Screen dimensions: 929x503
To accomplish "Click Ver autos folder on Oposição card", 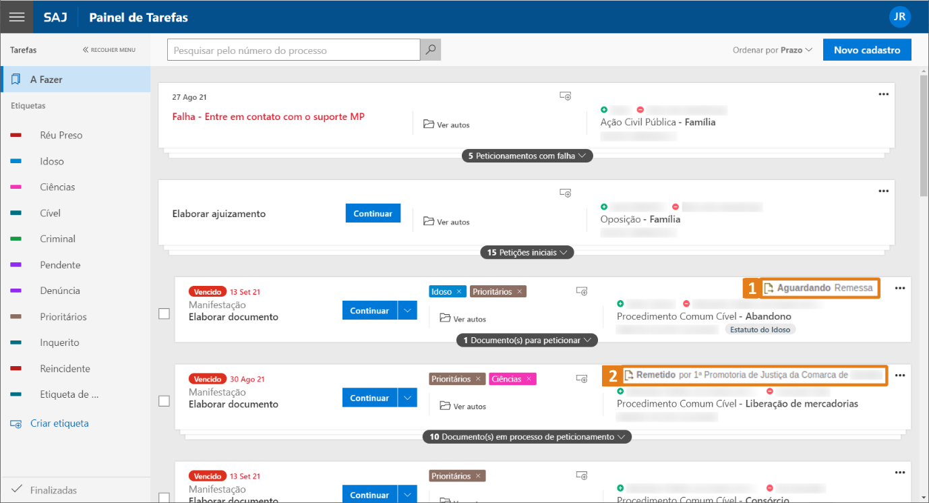I will click(x=446, y=222).
